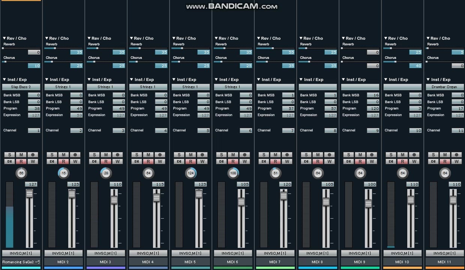Solo the MIDI 6 channel
465x270 pixels.
click(x=221, y=155)
